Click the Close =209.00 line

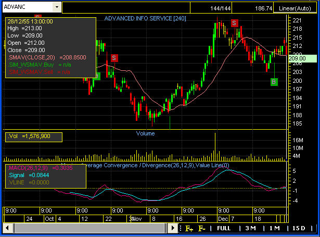tap(26, 50)
